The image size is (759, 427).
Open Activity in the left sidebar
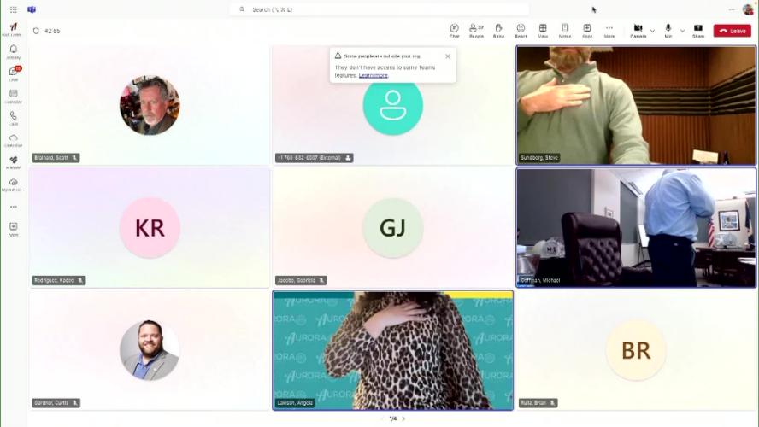coord(14,51)
